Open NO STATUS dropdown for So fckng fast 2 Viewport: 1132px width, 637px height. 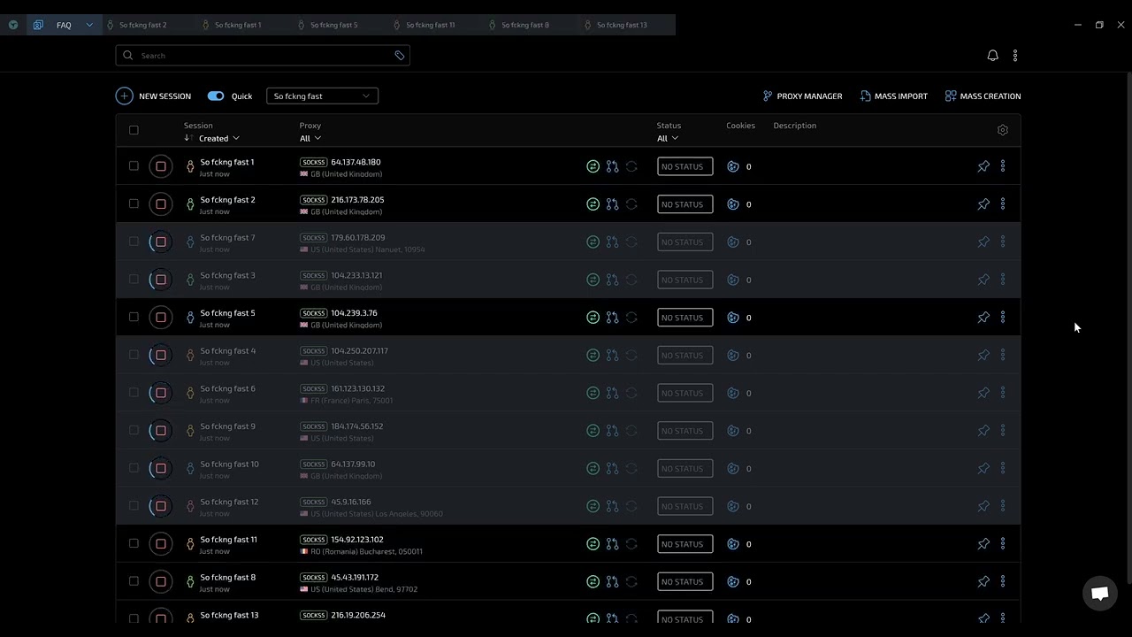685,204
